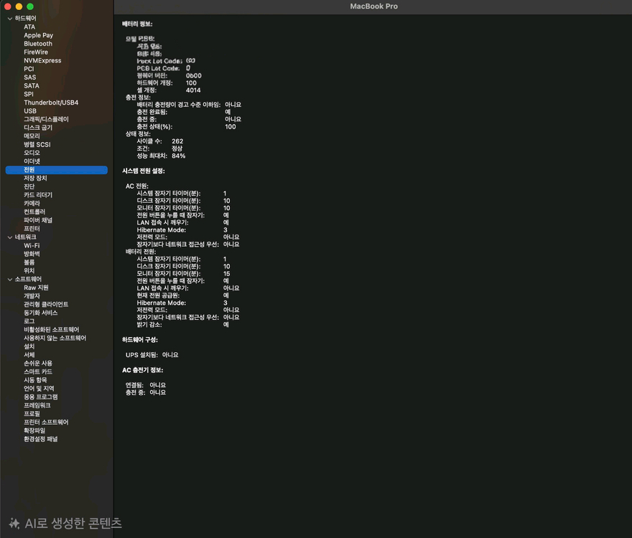
Task: Open 병렬 SCSI entry
Action: click(x=37, y=145)
